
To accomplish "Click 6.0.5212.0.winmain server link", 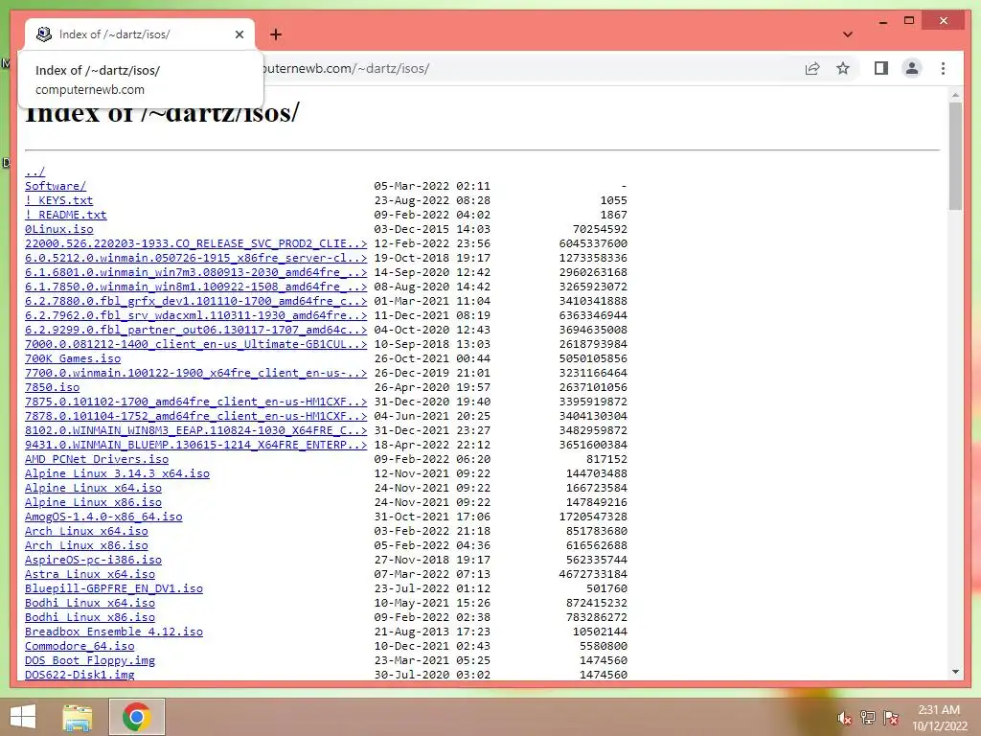I will click(x=195, y=258).
